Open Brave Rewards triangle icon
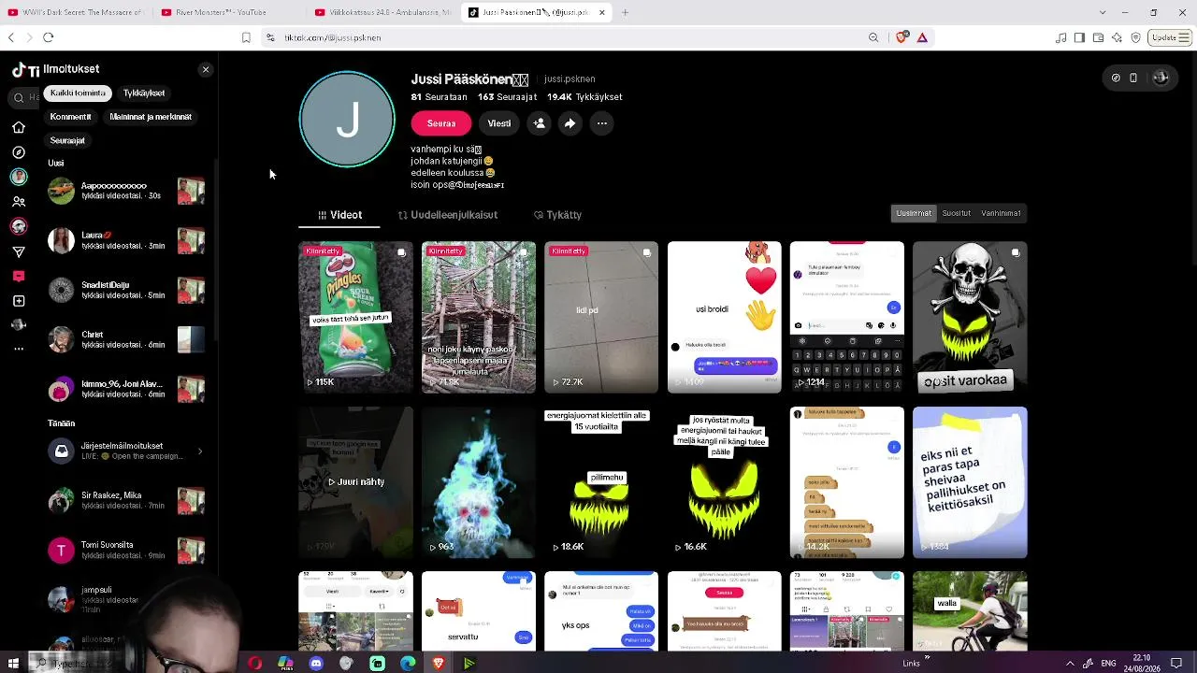Image resolution: width=1197 pixels, height=673 pixels. tap(922, 37)
